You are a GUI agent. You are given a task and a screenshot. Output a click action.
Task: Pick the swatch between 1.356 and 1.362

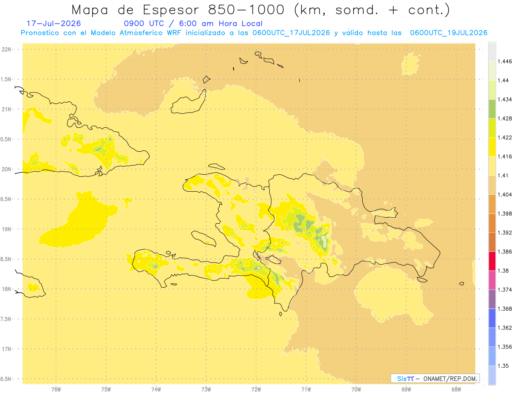tap(492, 337)
